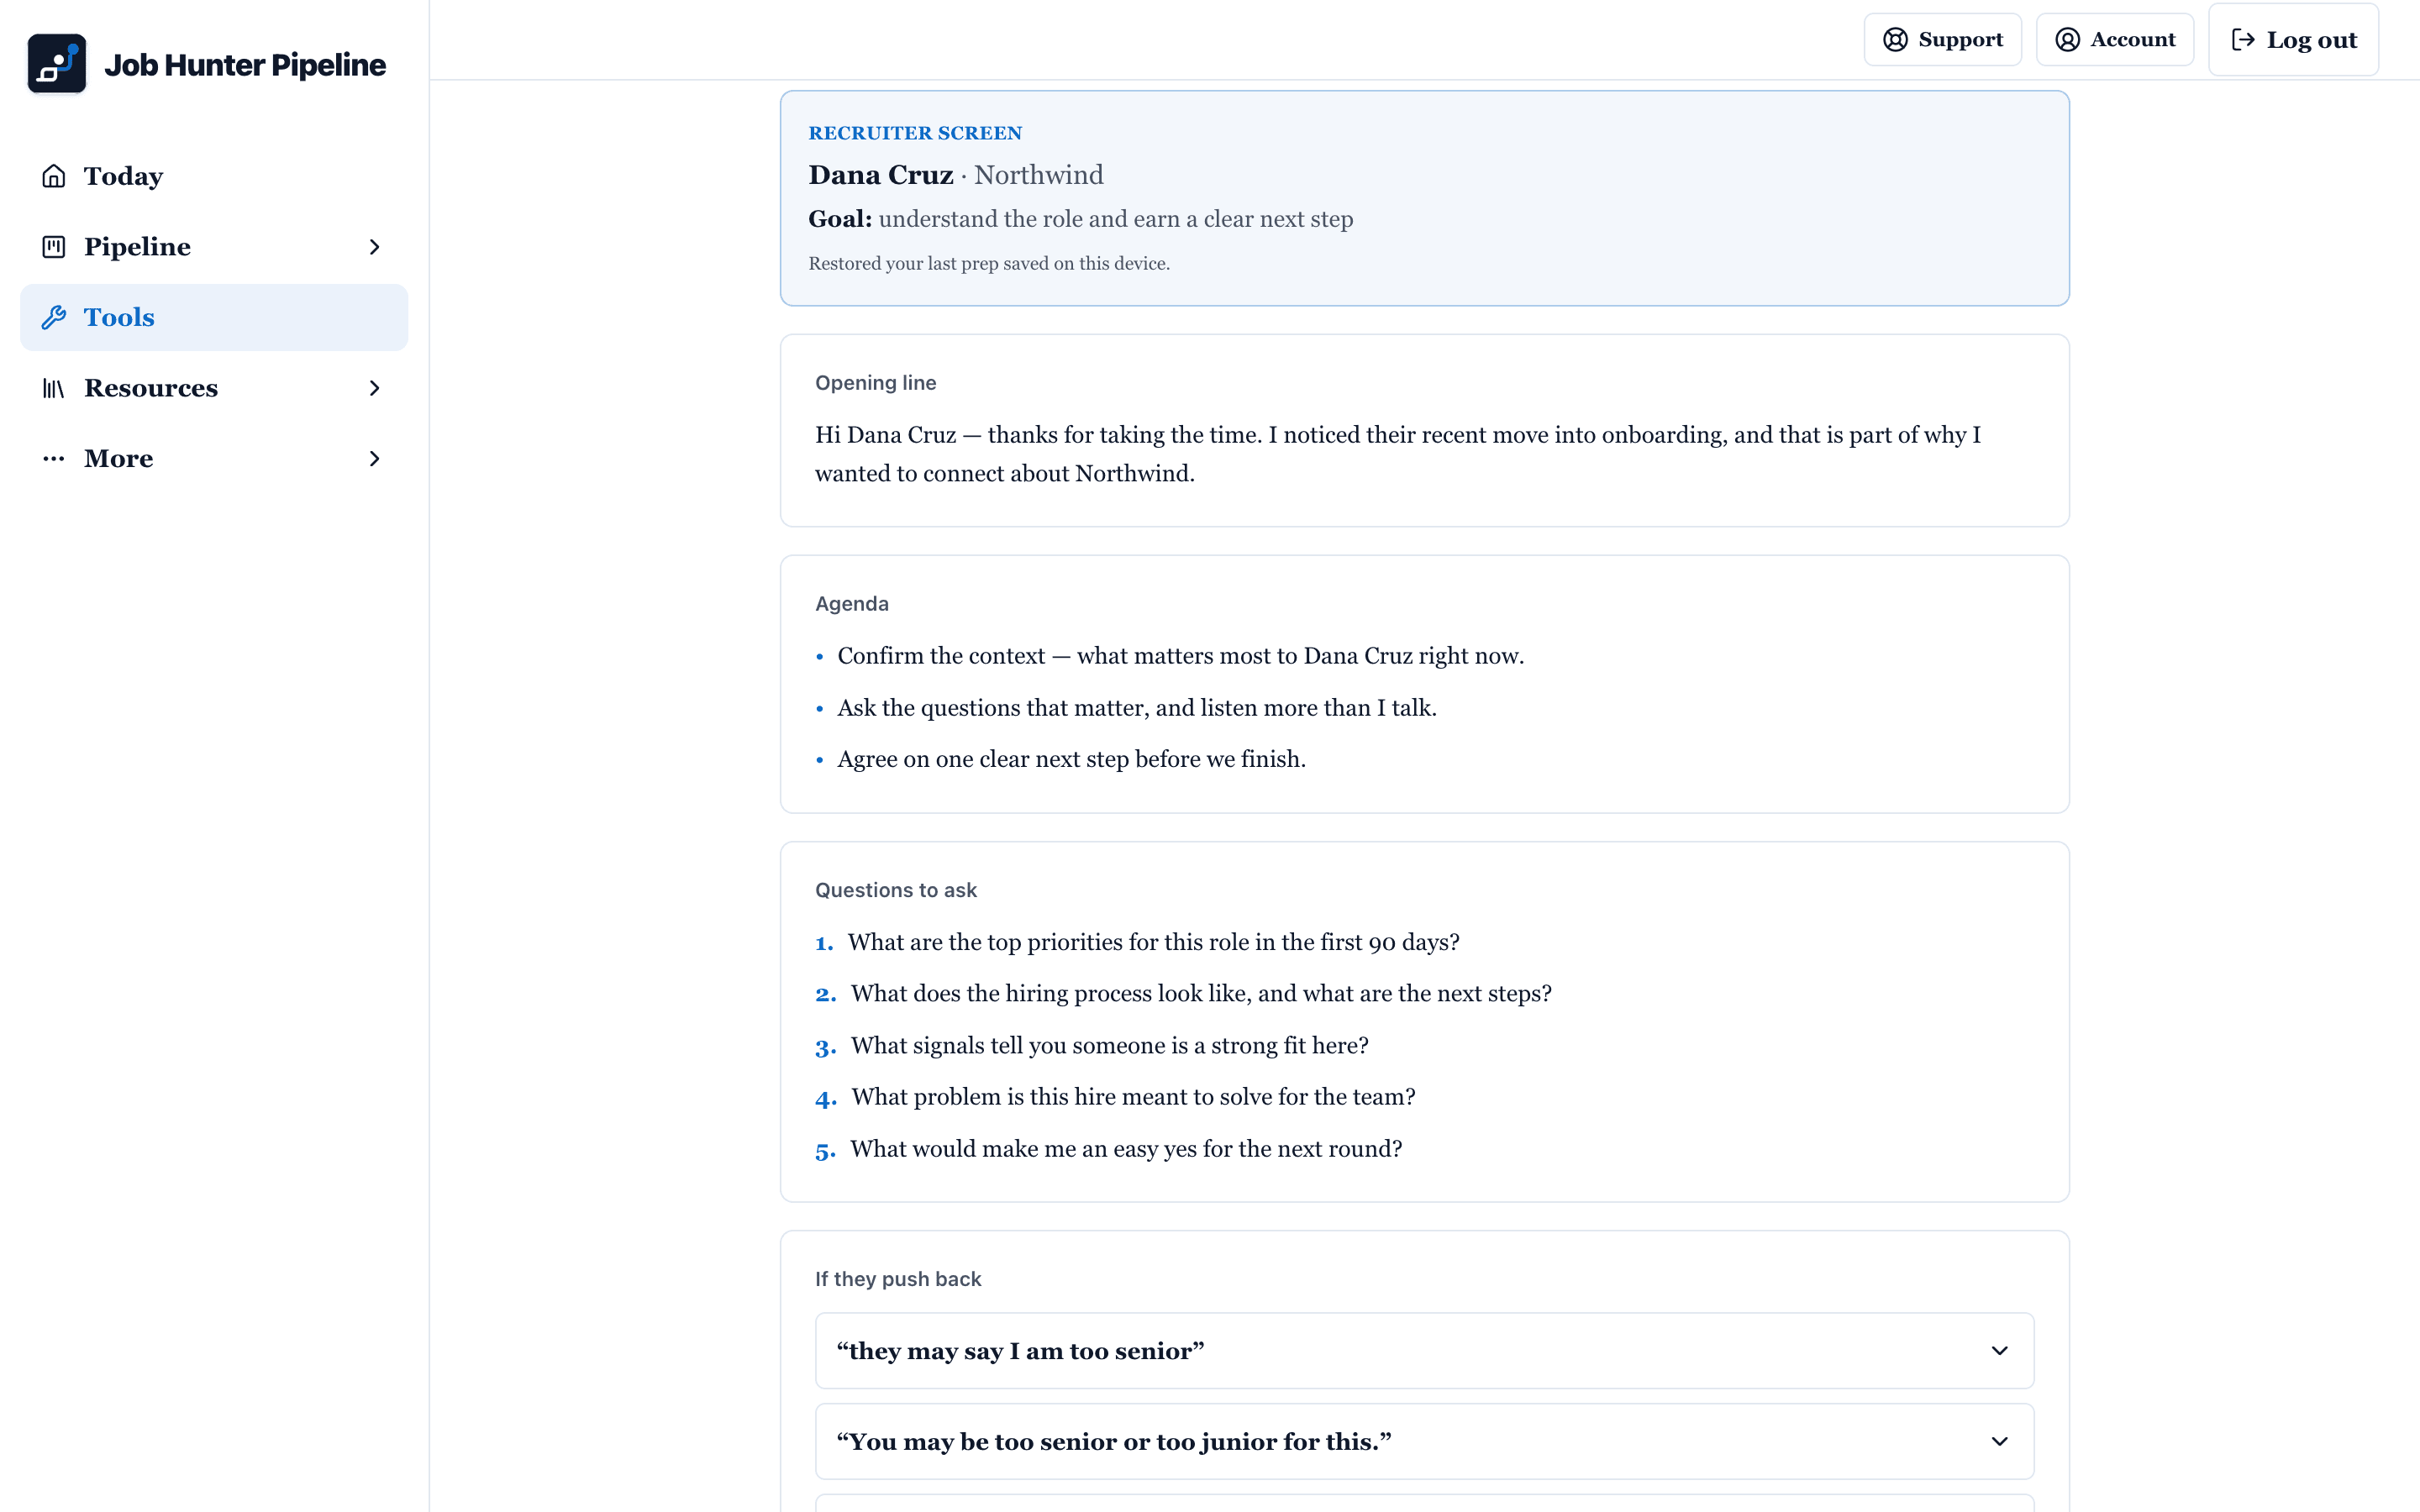Image resolution: width=2420 pixels, height=1512 pixels.
Task: Click the Job Hunter Pipeline title
Action: 245,65
